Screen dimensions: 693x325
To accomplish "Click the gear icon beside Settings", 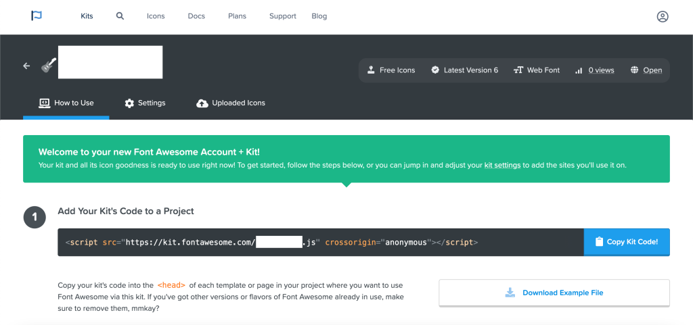I will (129, 103).
